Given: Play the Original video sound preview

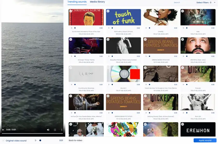Looking at the screenshot, I should pyautogui.click(x=36, y=140).
